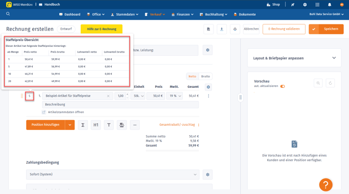Click the print icon button

pos(235,29)
